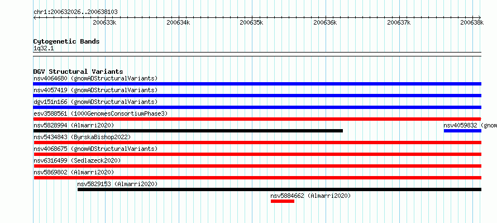Open the dgv151n166 label
This screenshot has height=223, width=497.
tap(95, 102)
